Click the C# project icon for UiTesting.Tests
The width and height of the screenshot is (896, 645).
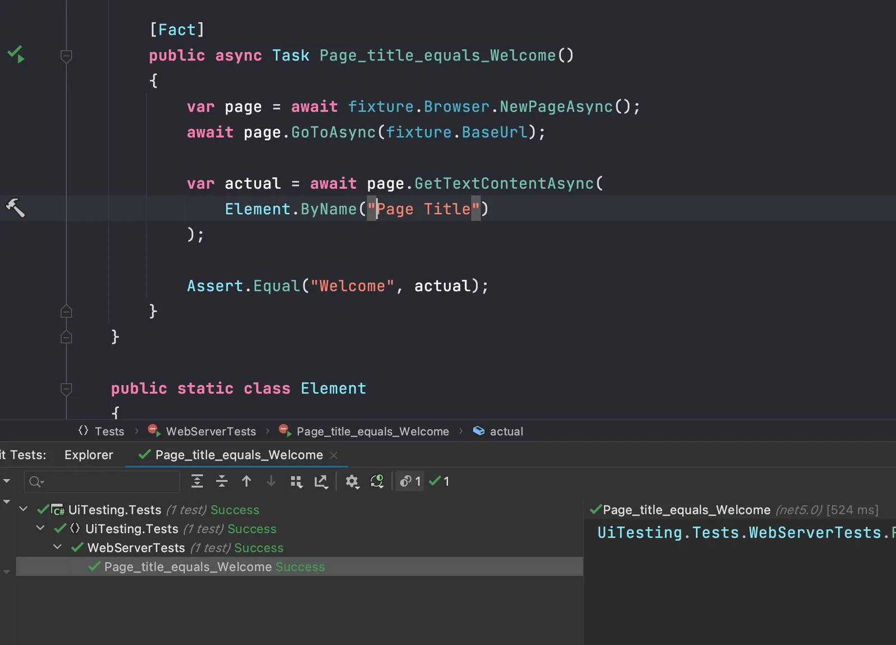click(58, 510)
